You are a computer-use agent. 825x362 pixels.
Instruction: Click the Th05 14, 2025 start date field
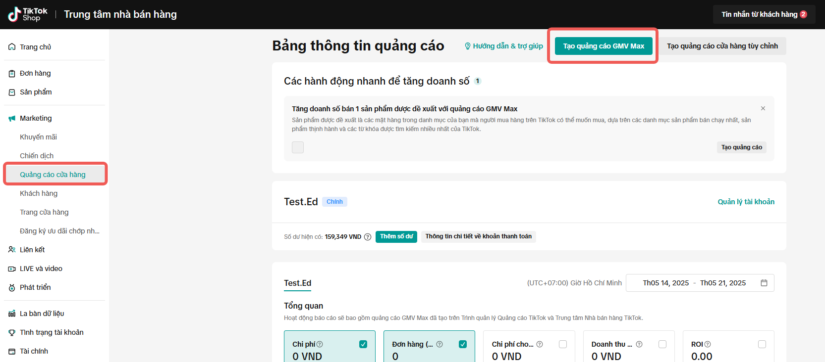pyautogui.click(x=665, y=283)
